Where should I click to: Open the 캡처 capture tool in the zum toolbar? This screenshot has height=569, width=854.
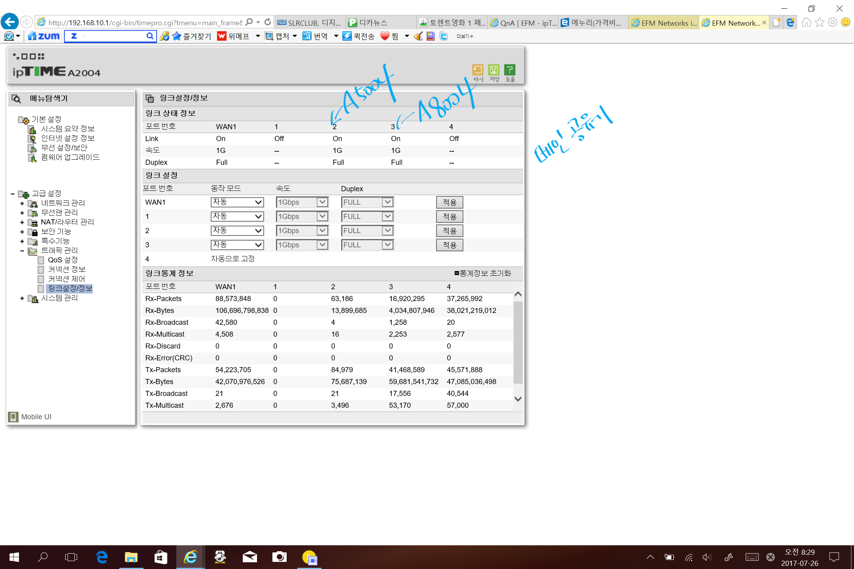tap(277, 36)
